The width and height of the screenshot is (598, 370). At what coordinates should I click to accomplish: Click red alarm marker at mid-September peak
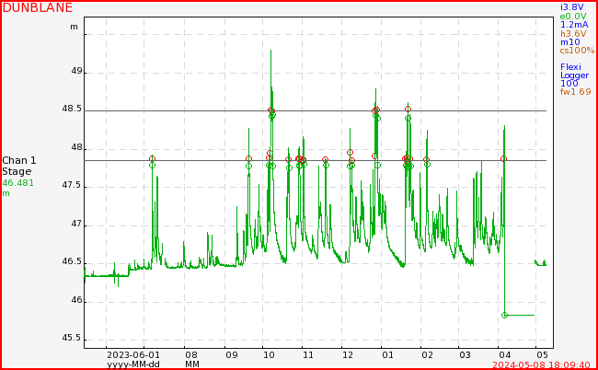point(248,158)
